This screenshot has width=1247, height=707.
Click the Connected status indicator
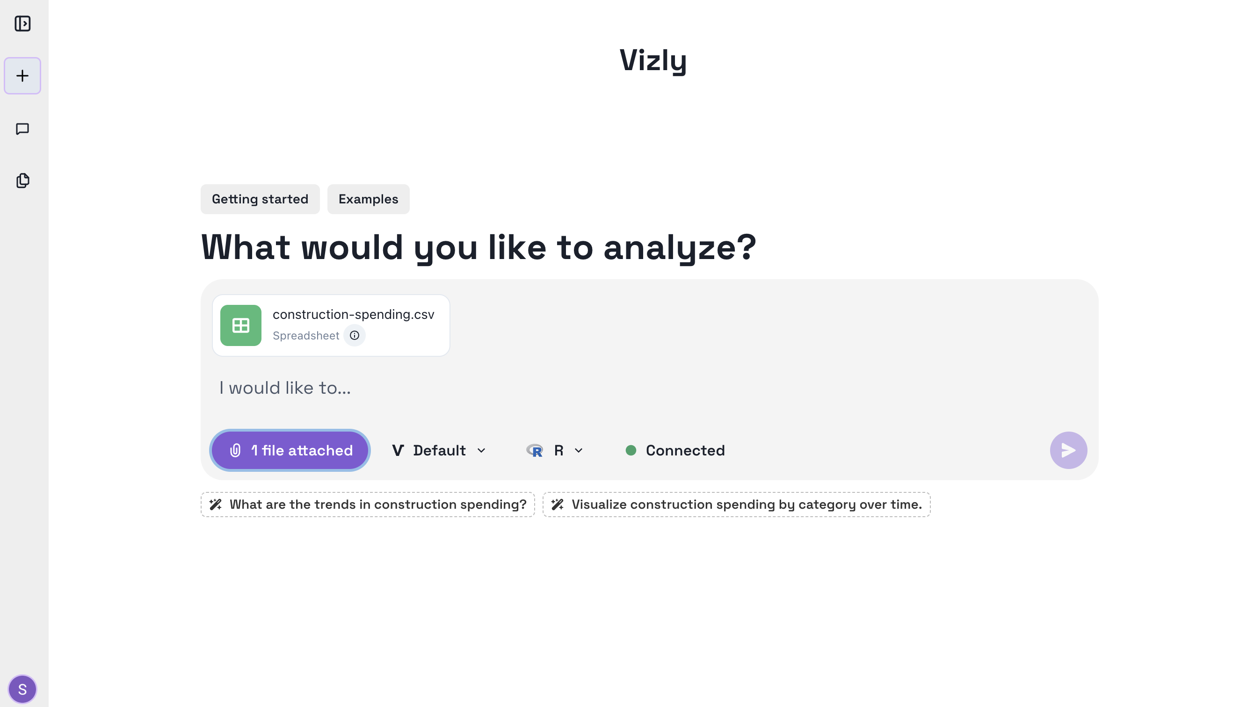[675, 451]
